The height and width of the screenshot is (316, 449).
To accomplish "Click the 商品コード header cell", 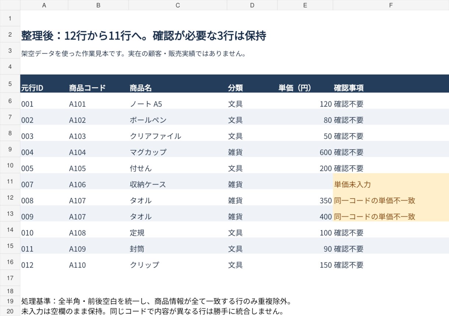I will pos(98,84).
